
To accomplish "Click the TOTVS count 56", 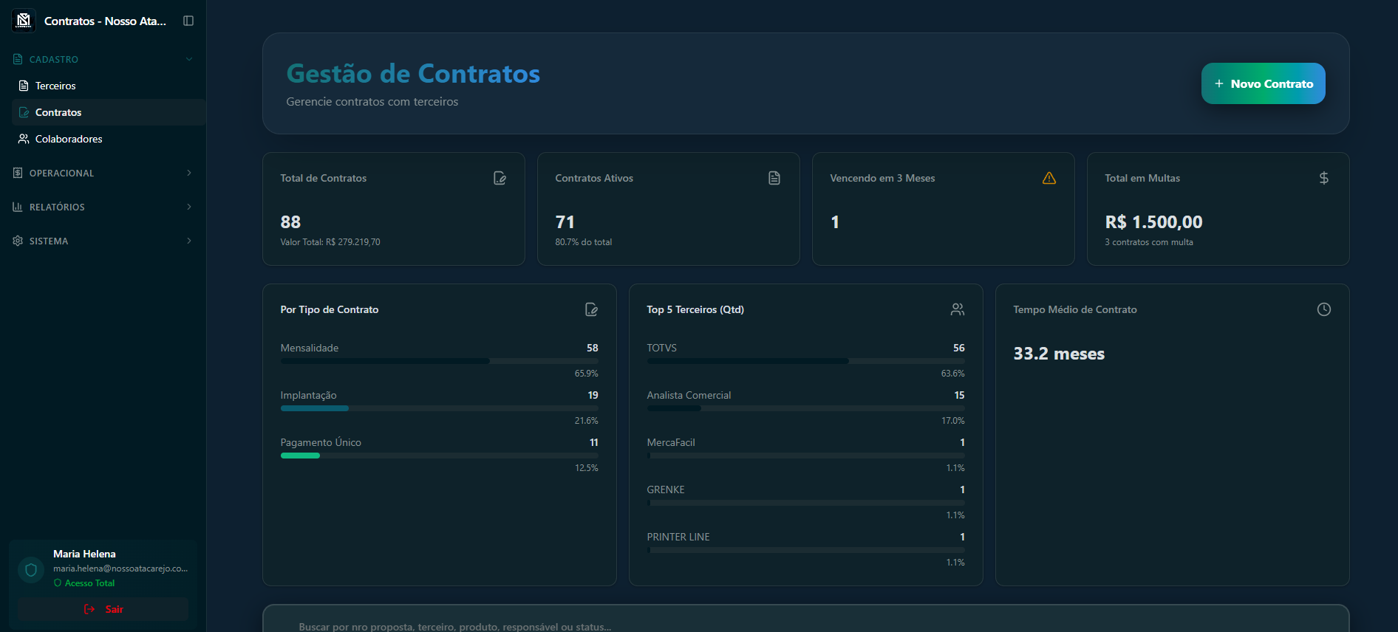I will [959, 348].
